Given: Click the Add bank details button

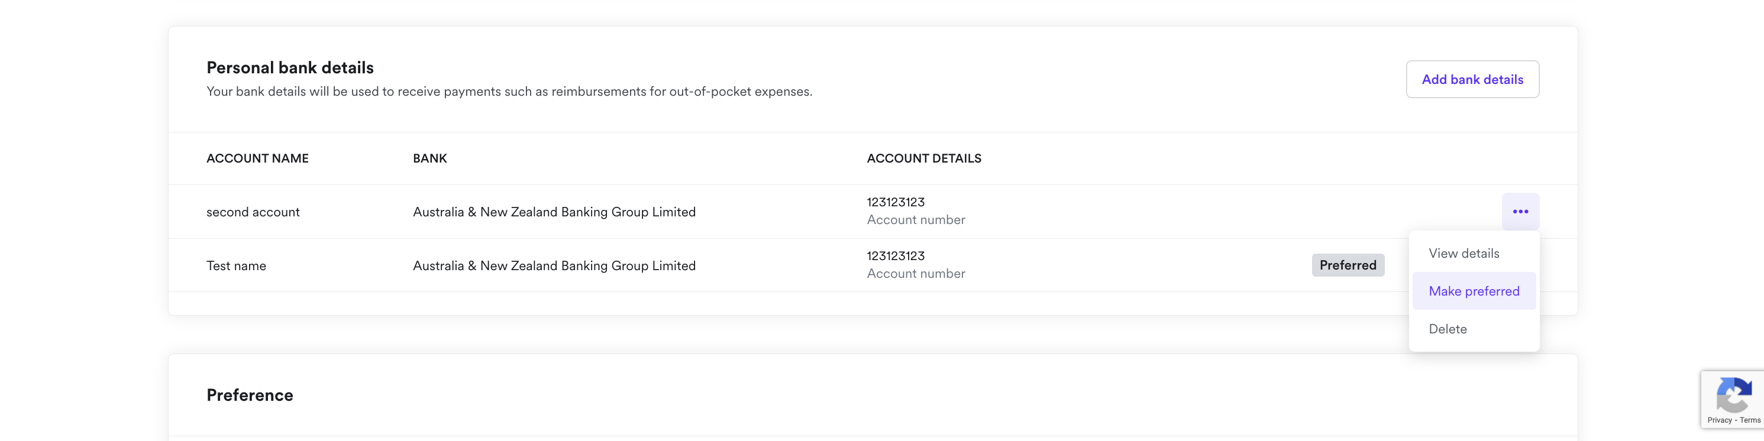Looking at the screenshot, I should coord(1472,79).
